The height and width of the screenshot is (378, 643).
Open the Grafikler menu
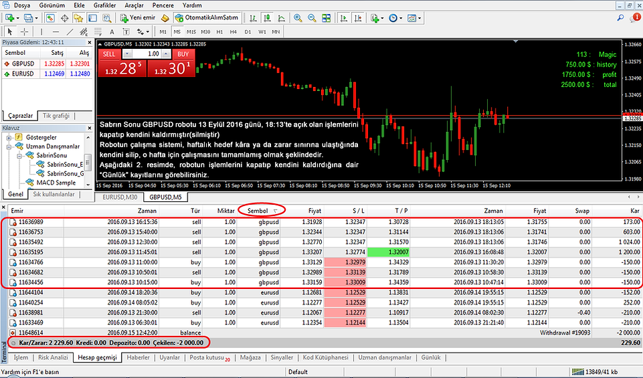(104, 5)
